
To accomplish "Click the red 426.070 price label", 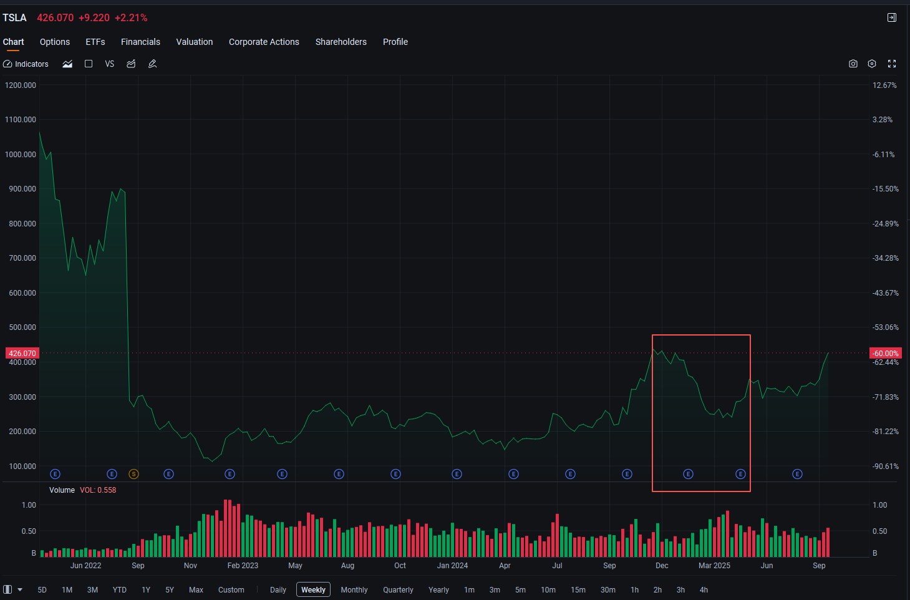I will coord(22,353).
